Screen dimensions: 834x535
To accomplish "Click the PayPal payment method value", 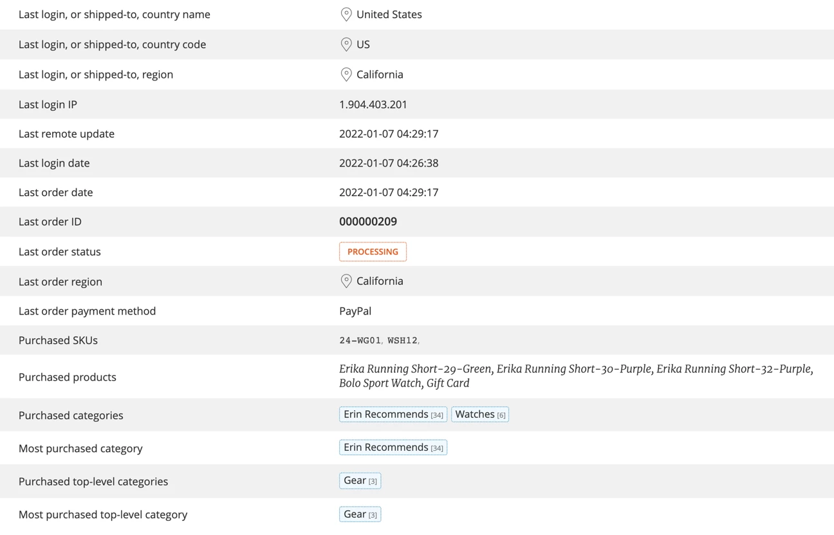I will pos(355,311).
